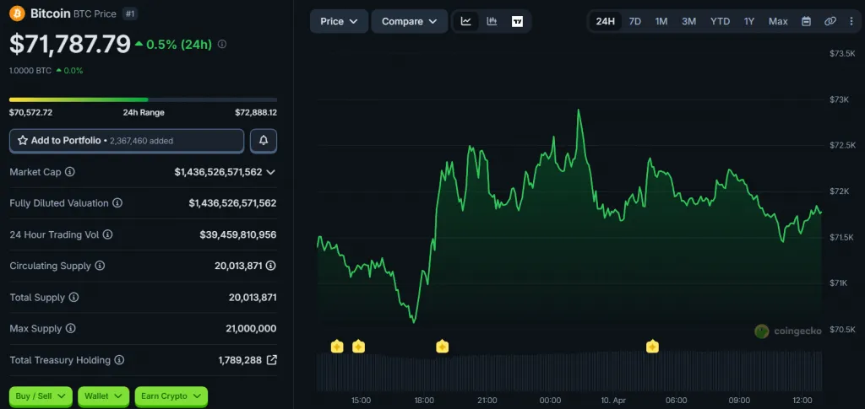
Task: Click the volume bars below chart
Action: point(569,372)
